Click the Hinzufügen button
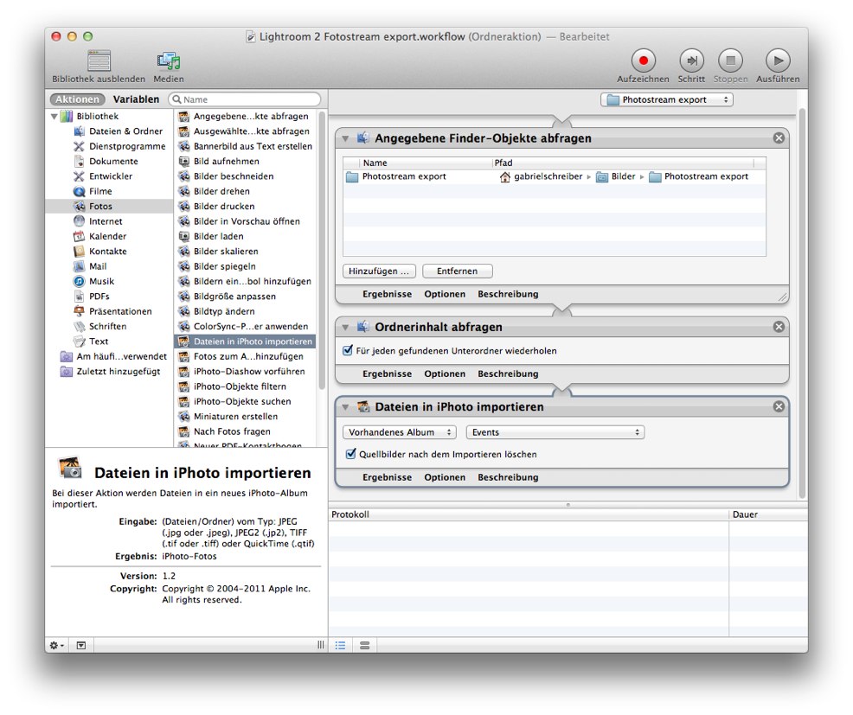The width and height of the screenshot is (853, 715). tap(379, 271)
